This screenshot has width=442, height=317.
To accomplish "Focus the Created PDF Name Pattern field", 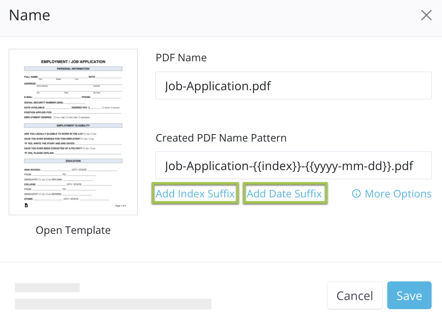I will pos(293,166).
